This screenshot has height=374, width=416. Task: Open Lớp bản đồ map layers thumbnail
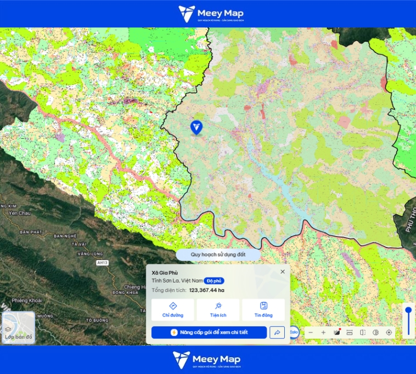tap(18, 327)
